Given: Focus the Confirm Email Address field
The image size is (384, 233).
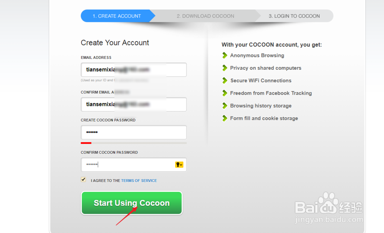Looking at the screenshot, I should pyautogui.click(x=134, y=104).
